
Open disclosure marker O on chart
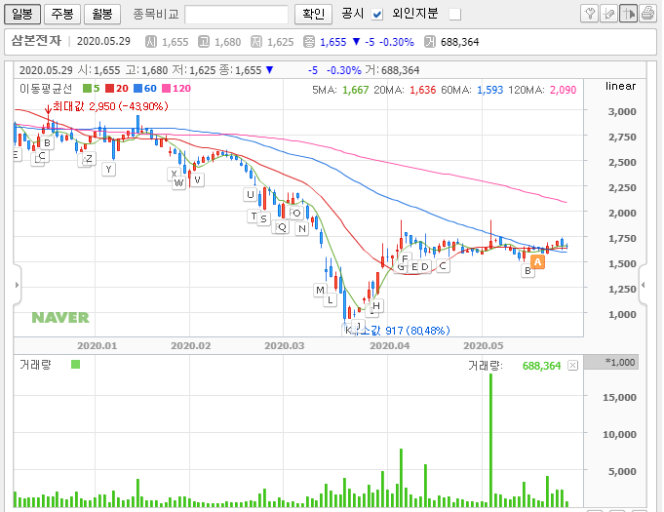pos(296,213)
